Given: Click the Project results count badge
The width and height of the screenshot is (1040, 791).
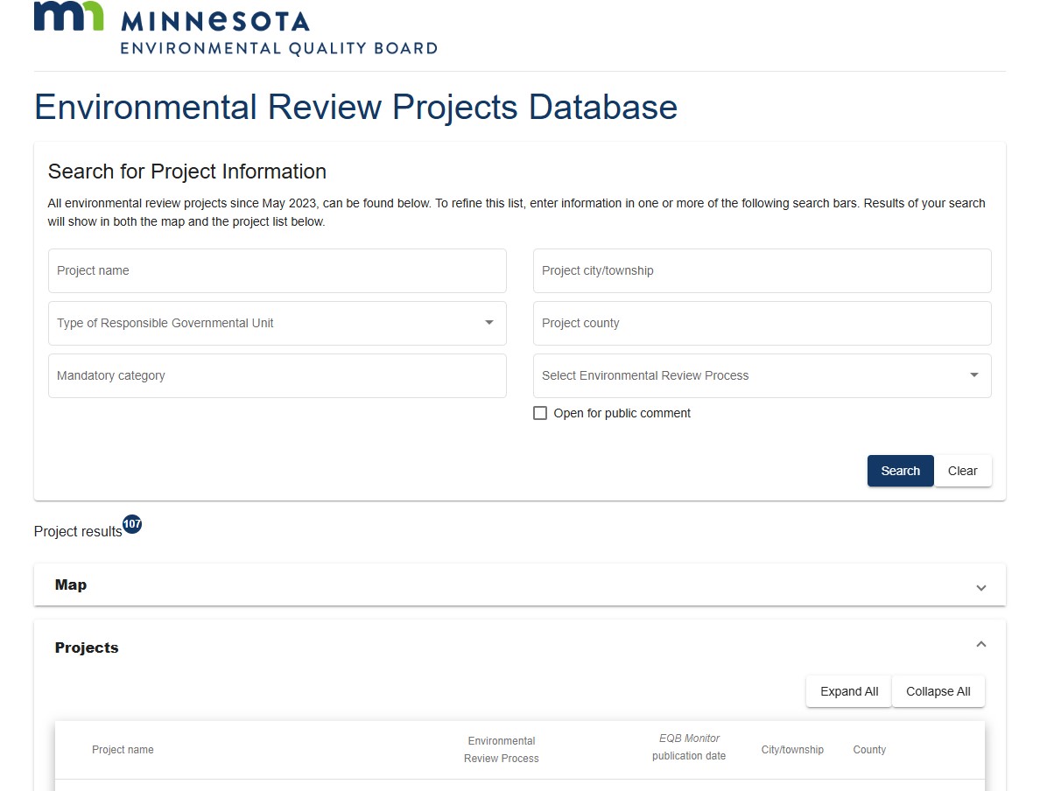Looking at the screenshot, I should pyautogui.click(x=132, y=523).
